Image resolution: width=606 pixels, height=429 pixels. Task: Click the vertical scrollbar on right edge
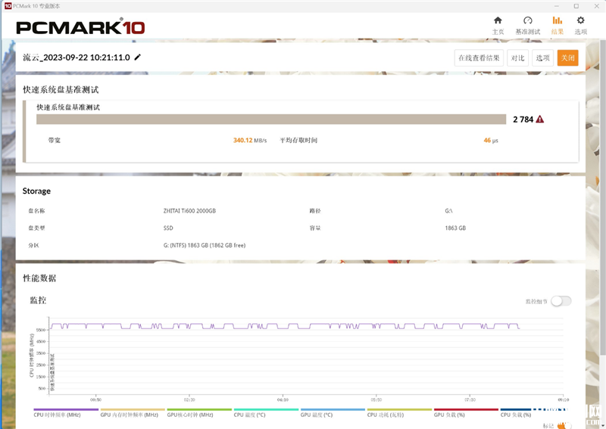tap(602, 197)
